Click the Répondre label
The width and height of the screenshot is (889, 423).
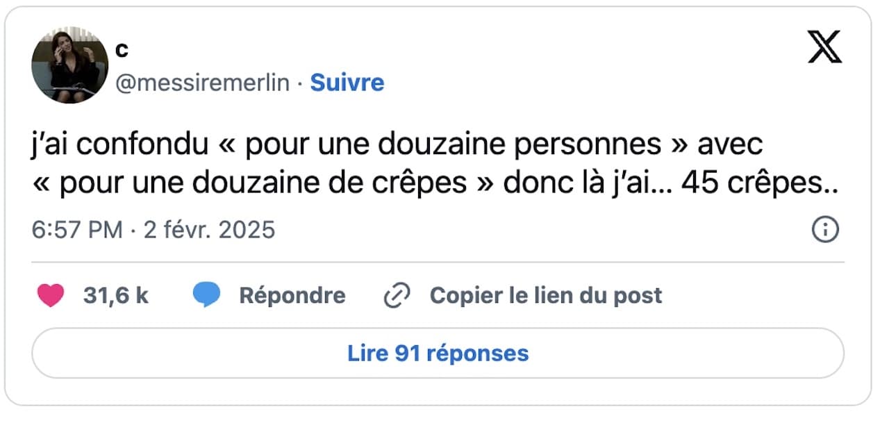click(292, 296)
